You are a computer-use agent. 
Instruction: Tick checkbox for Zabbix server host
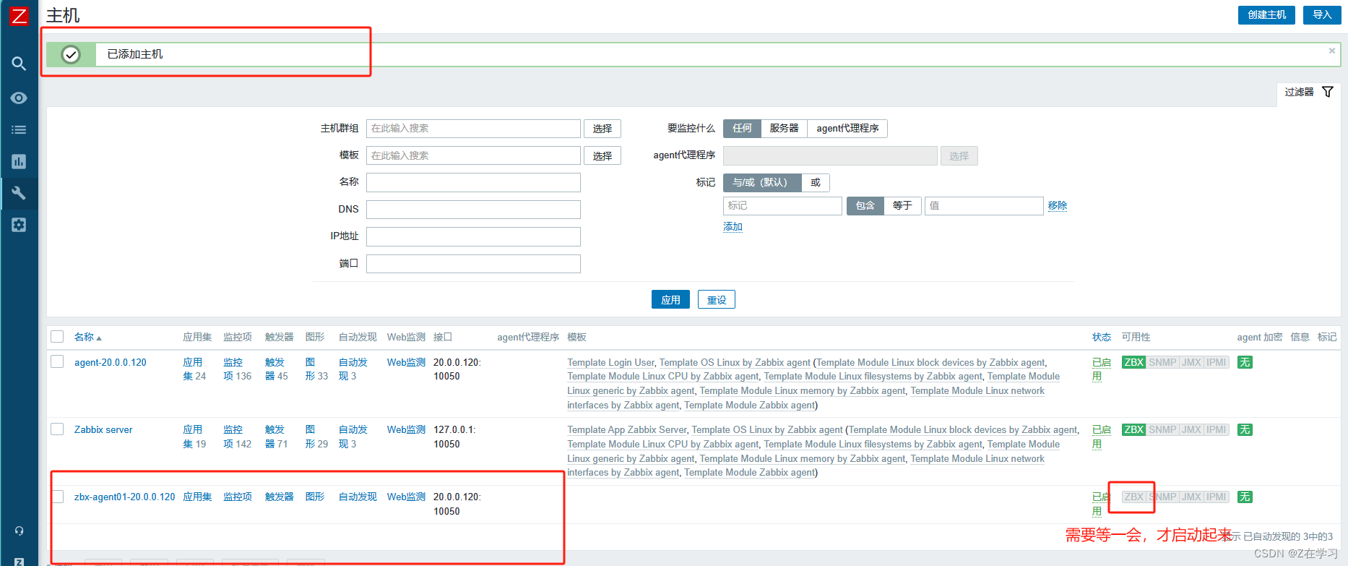point(57,429)
